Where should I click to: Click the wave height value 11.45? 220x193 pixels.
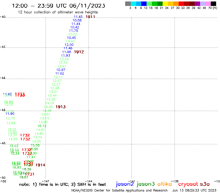[78, 17]
